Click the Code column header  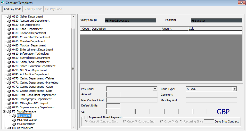coord(86,29)
